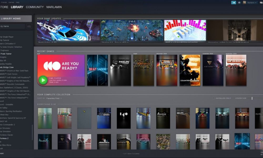Select Fortress 2 in game list
This screenshot has width=263, height=158.
tap(4, 138)
